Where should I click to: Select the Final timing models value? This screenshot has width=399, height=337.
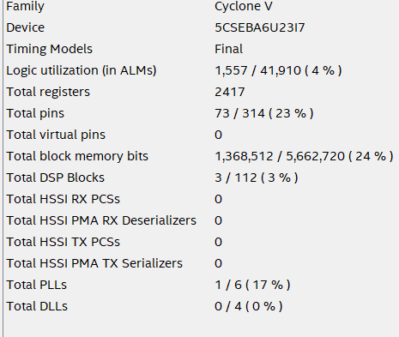pyautogui.click(x=228, y=49)
